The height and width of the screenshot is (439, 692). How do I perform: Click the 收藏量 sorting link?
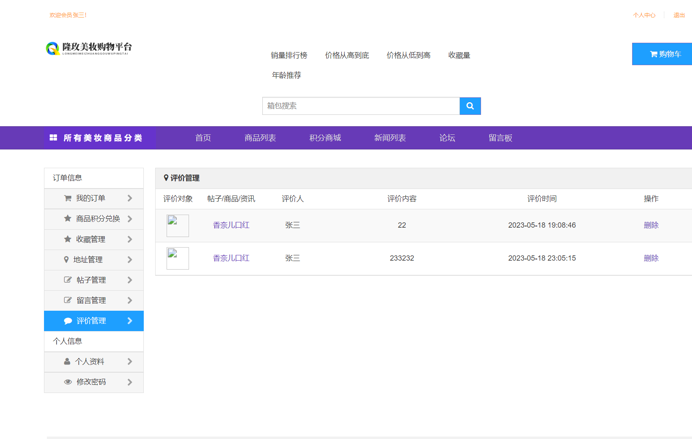[x=459, y=55]
